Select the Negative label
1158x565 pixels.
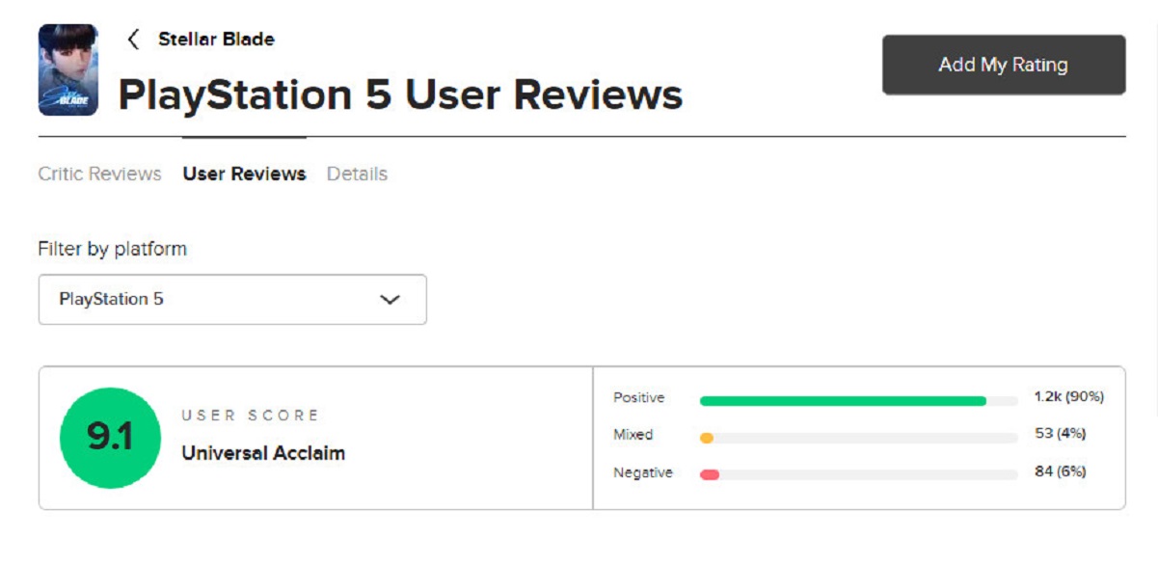(x=643, y=473)
